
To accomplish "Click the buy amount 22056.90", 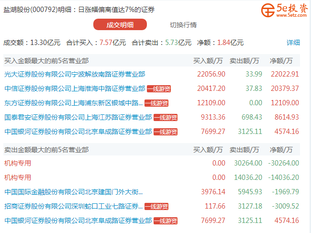I will click(211, 74).
